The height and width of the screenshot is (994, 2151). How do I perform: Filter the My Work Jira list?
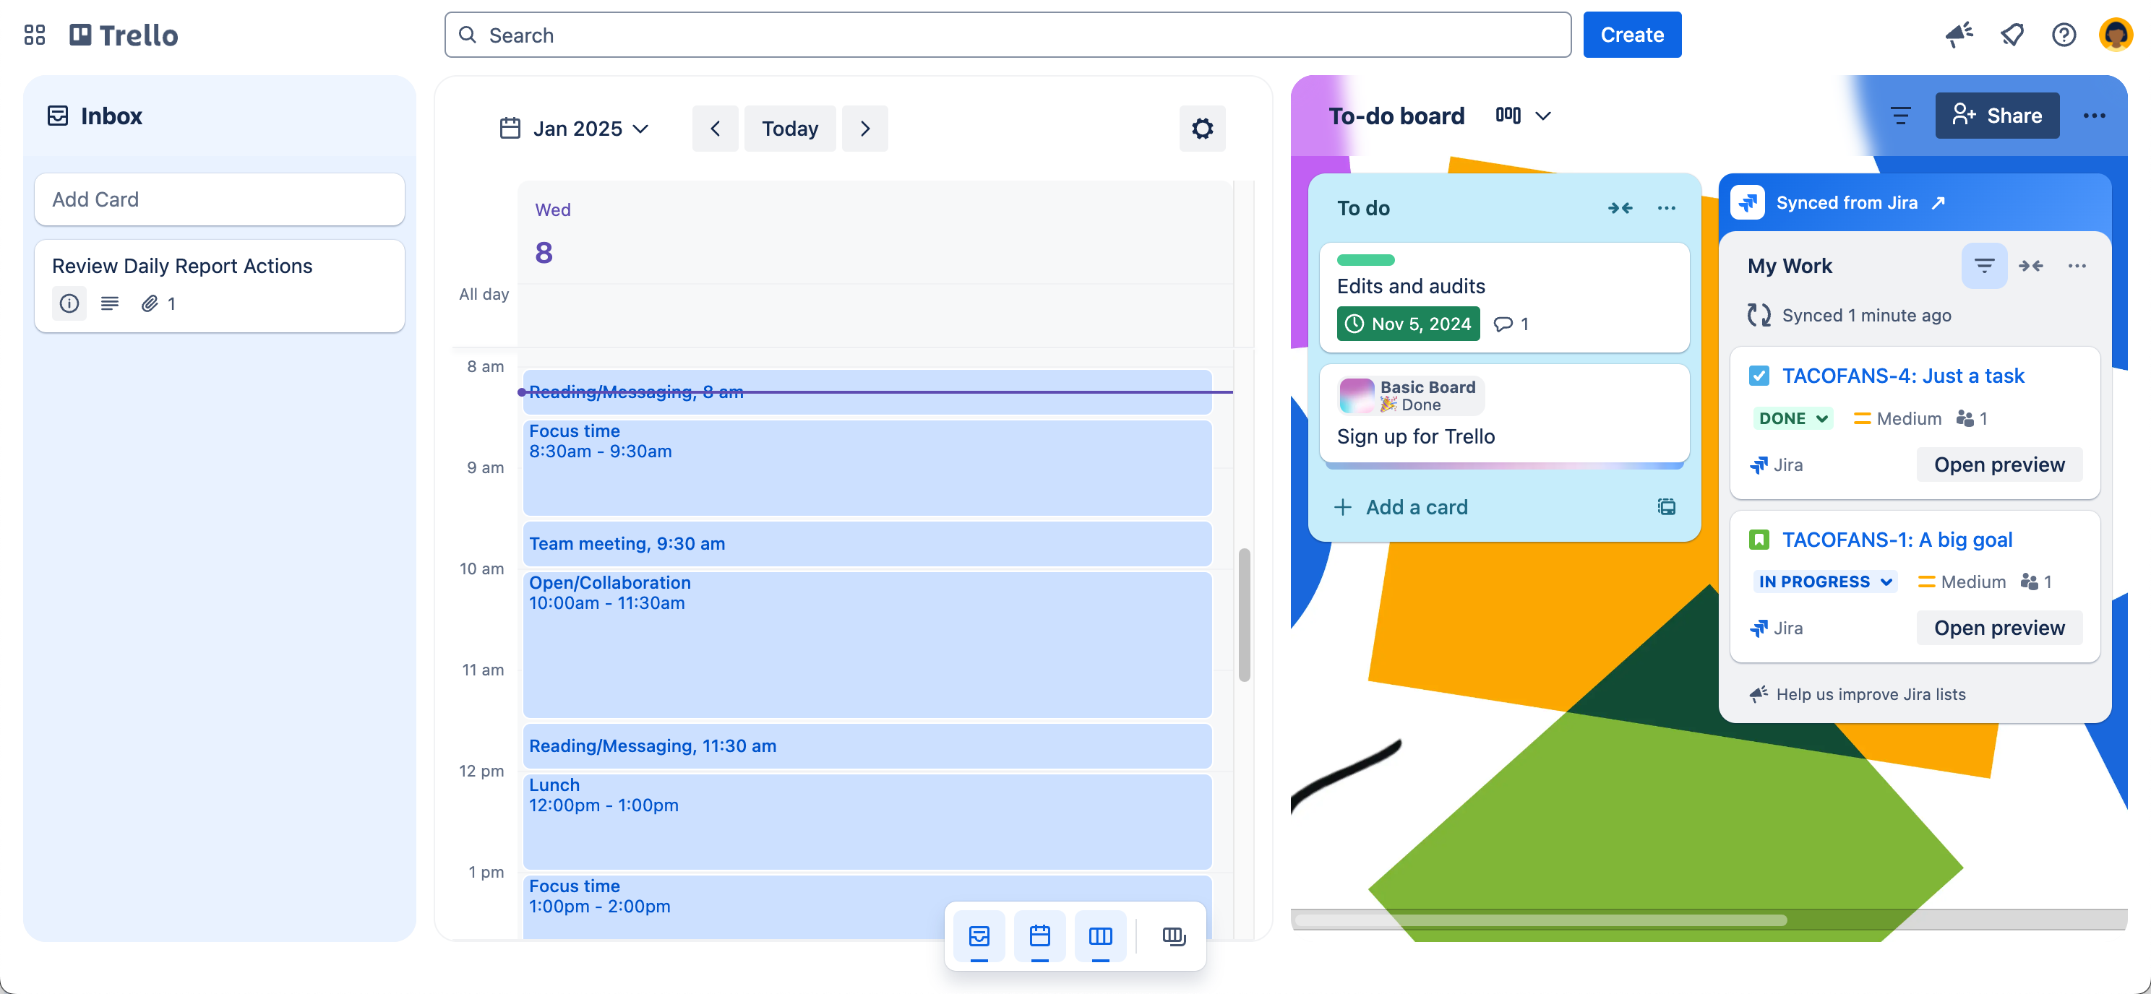point(1984,267)
